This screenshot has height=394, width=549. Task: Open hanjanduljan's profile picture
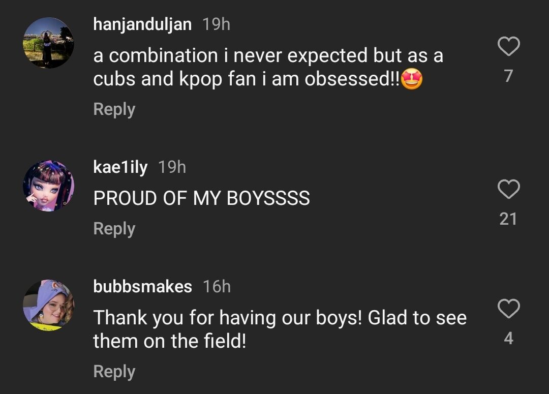pos(48,43)
